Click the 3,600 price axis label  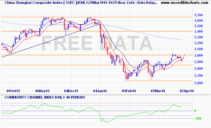pos(199,20)
